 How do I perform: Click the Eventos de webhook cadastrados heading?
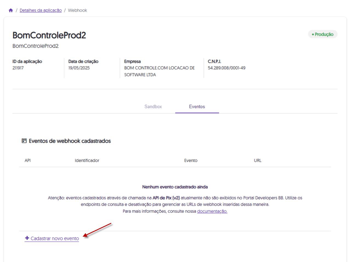pos(70,141)
